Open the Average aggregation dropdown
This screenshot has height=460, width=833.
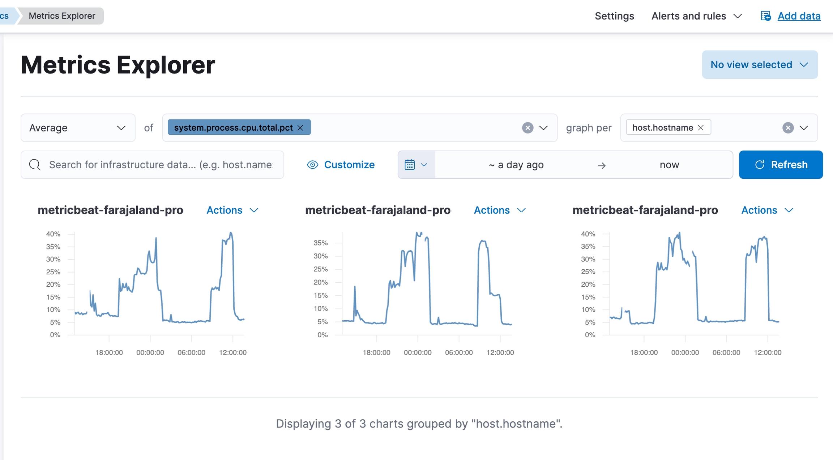click(78, 128)
